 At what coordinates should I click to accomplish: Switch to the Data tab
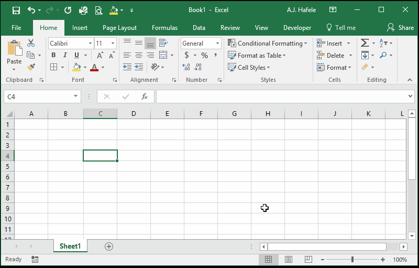click(x=199, y=28)
